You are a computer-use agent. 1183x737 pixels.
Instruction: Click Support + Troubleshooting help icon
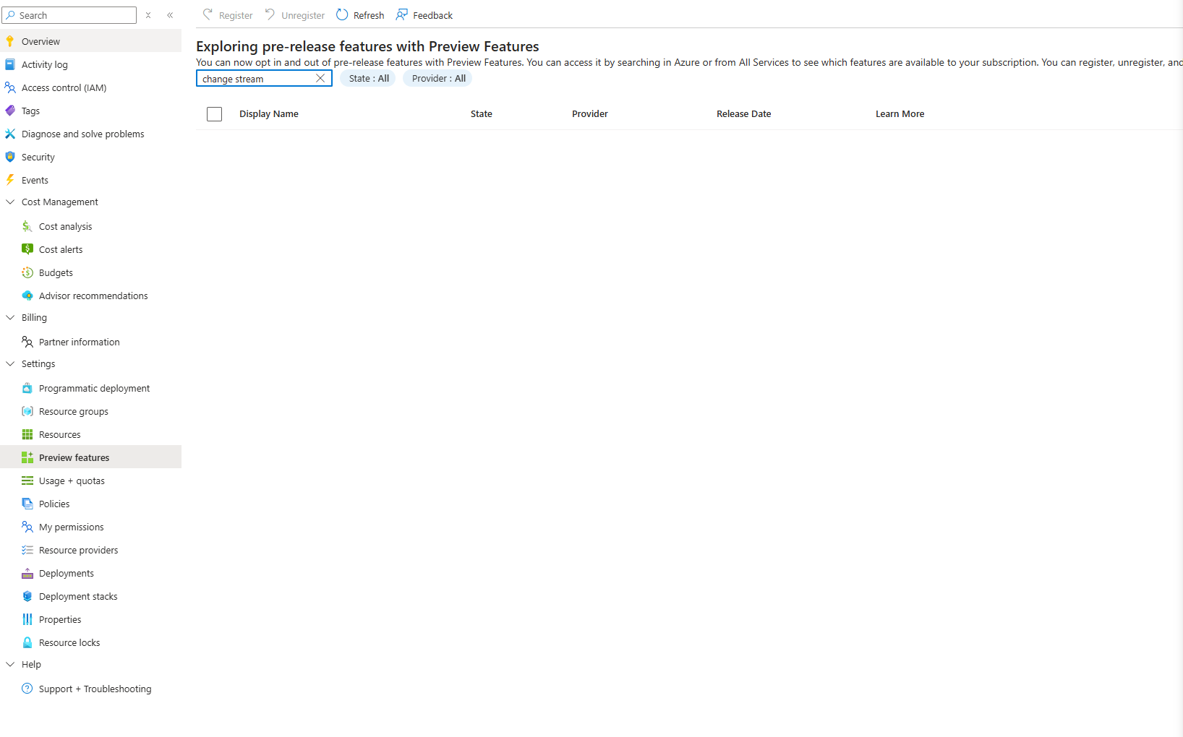tap(27, 689)
